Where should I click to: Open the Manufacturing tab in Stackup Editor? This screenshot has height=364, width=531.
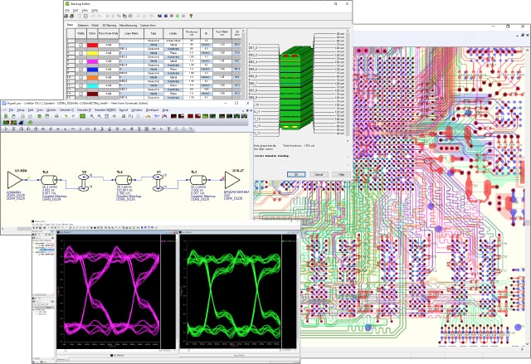click(129, 26)
